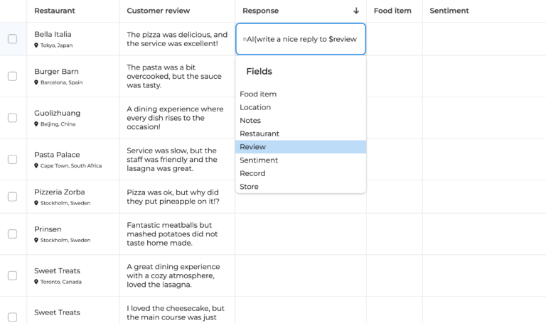This screenshot has height=323, width=546.
Task: Click the location pin icon under Pasta Palace
Action: (36, 166)
